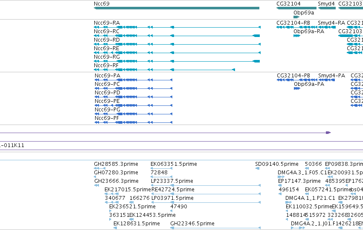Select the 47490 feature label

pos(179,207)
